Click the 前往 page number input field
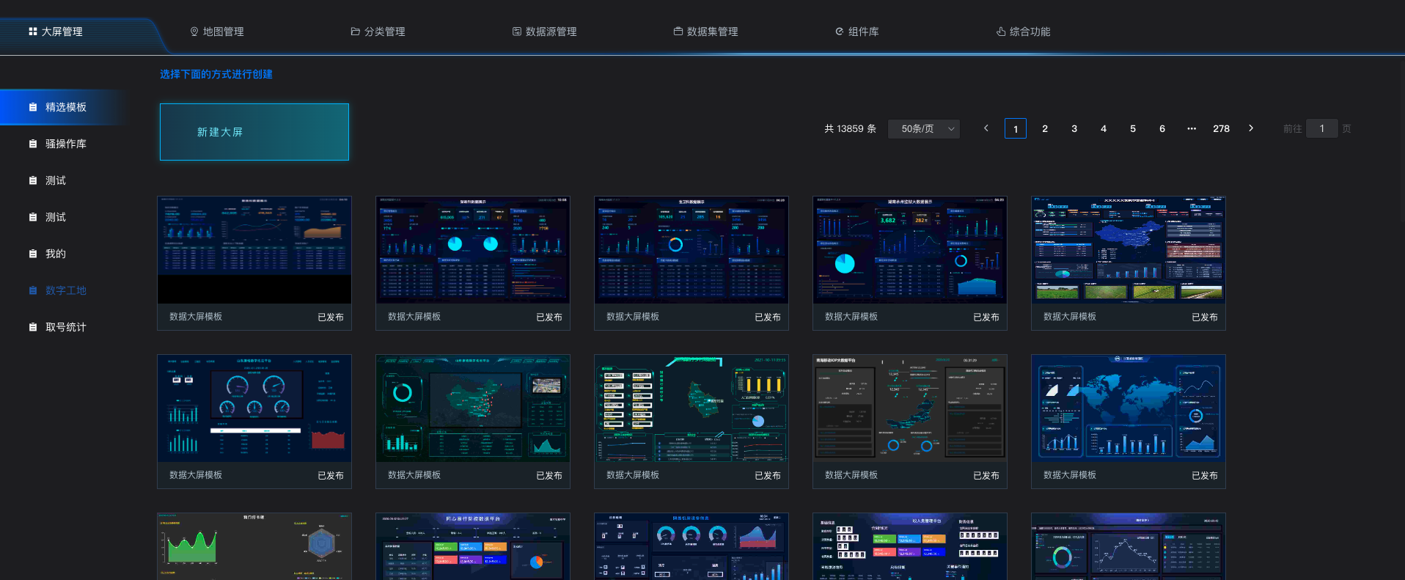 click(x=1322, y=128)
